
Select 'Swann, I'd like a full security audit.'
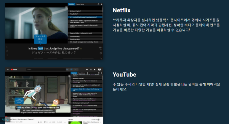pos(85,33)
